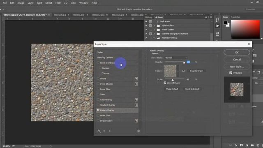Click the Splash Effect folder icon

[x=158, y=25]
